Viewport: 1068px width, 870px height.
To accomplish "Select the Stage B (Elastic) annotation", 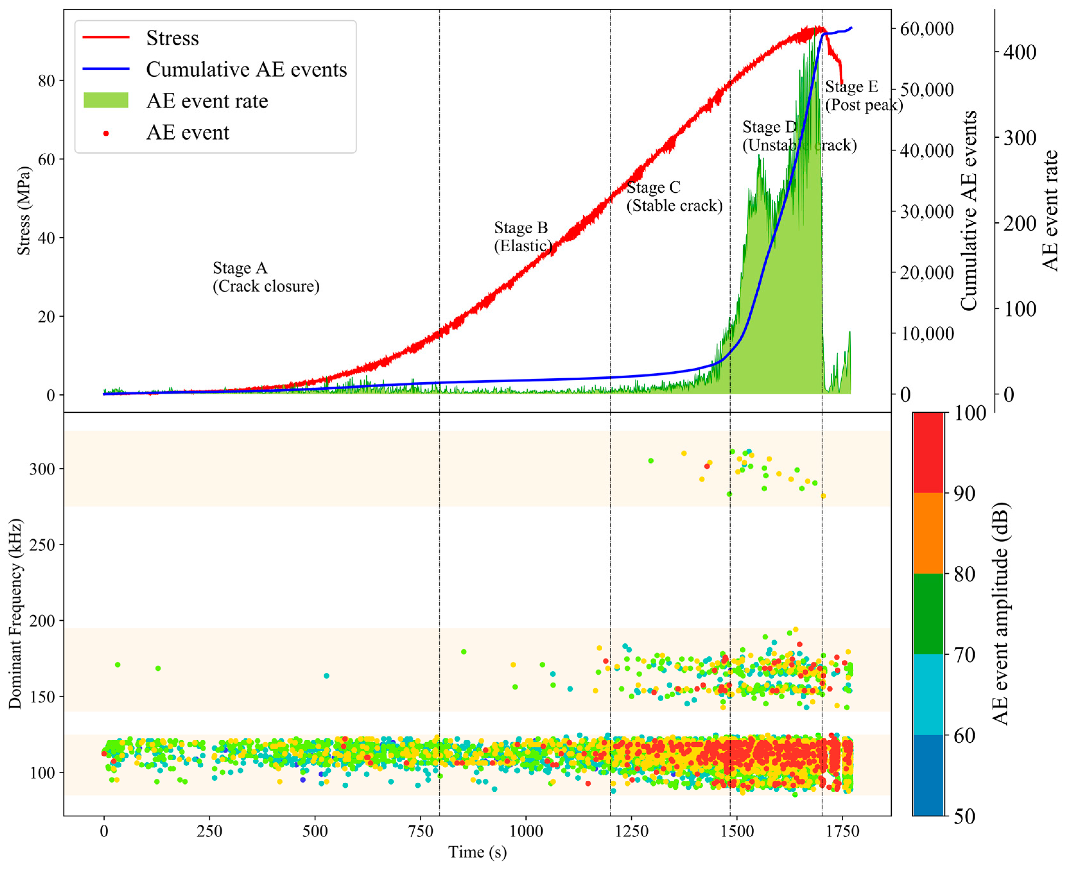I will point(523,237).
